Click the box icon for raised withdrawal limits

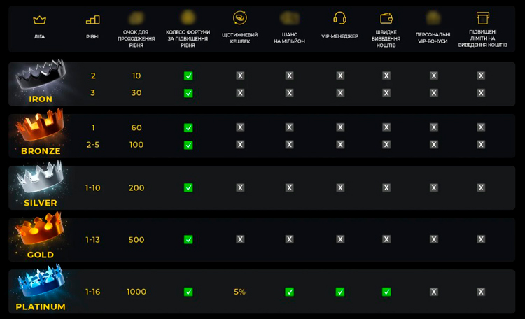[482, 17]
